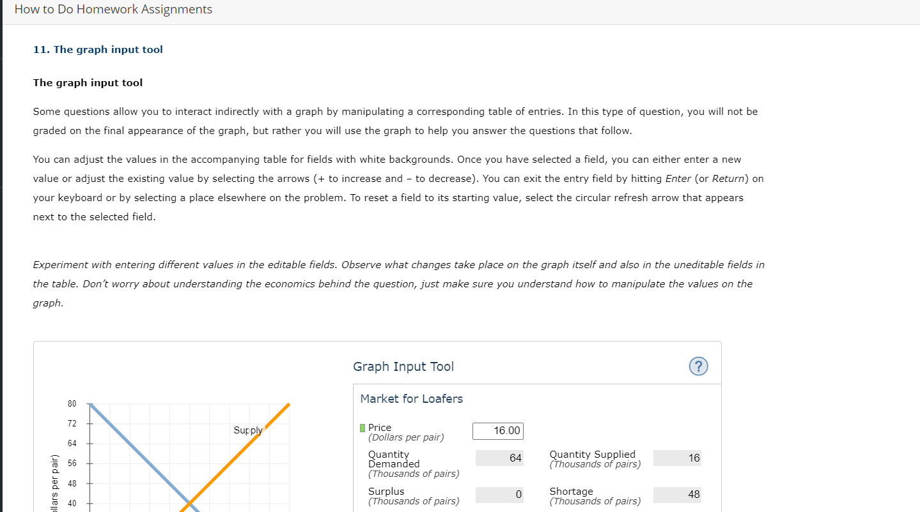The height and width of the screenshot is (512, 920).
Task: Click the Graph Input Tool panel header
Action: coord(403,366)
